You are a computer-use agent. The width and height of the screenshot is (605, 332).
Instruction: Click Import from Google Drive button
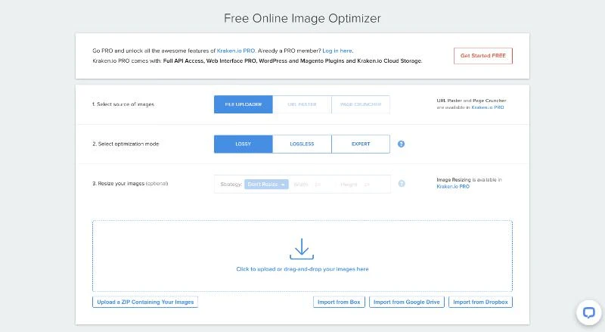tap(407, 302)
